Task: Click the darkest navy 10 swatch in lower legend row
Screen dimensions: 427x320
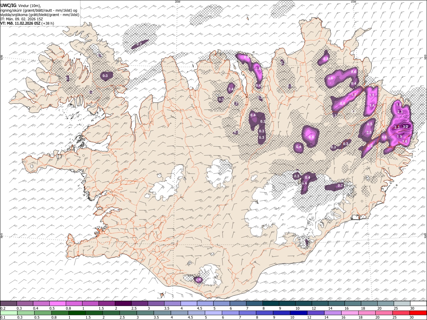Action: [x=299, y=313]
